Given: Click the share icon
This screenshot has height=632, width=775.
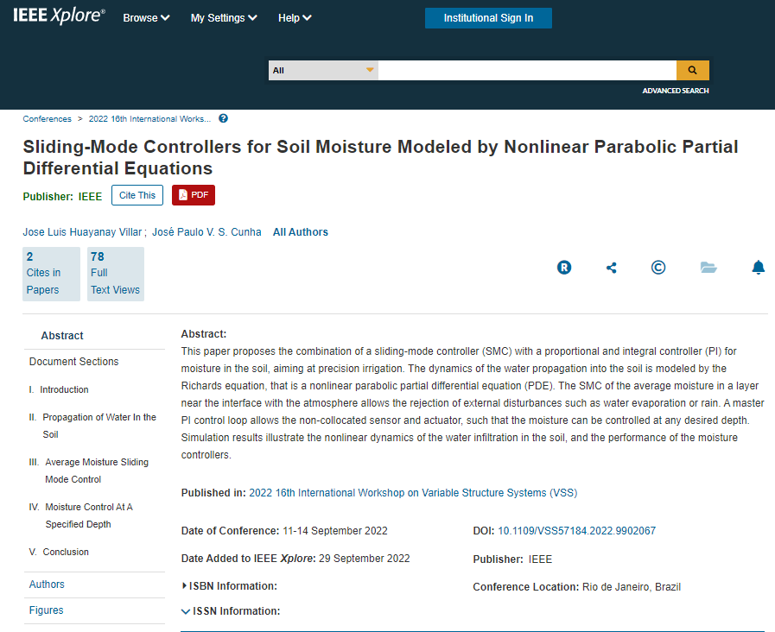Looking at the screenshot, I should tap(612, 268).
